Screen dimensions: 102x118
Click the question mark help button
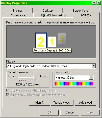click(x=94, y=3)
